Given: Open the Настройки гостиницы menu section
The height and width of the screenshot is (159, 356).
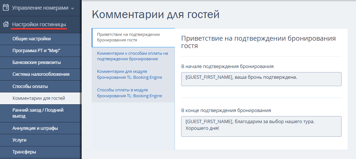Looking at the screenshot, I should [x=39, y=24].
